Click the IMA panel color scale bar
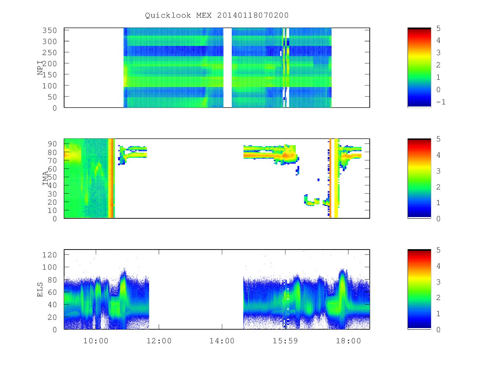 (x=419, y=178)
